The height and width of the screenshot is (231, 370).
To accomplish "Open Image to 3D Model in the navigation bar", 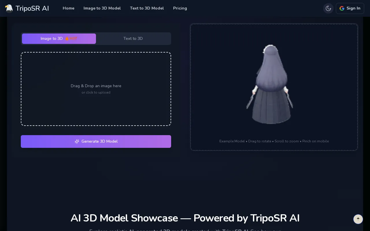I will pos(102,8).
